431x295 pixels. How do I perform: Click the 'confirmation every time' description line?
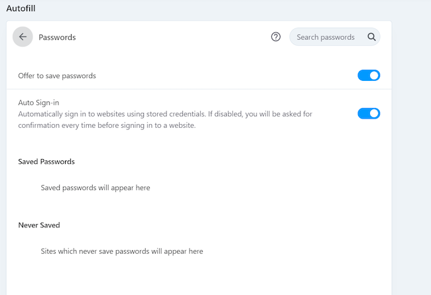click(x=106, y=125)
